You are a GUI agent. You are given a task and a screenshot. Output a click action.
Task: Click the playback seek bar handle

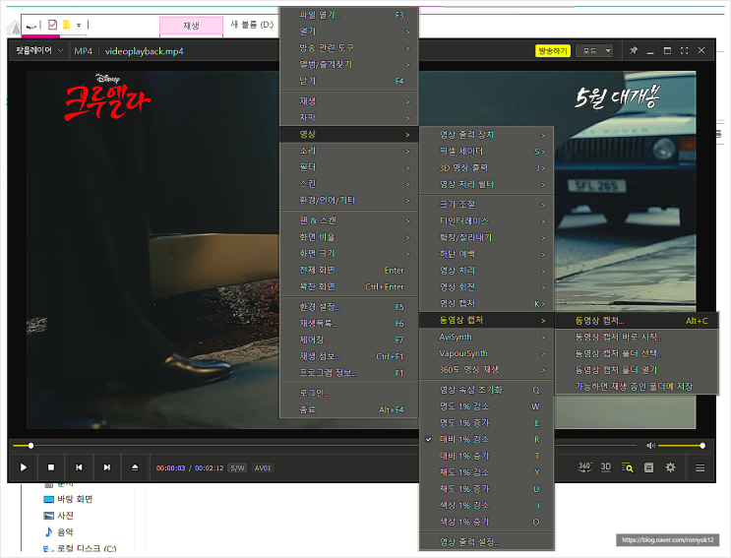point(30,446)
